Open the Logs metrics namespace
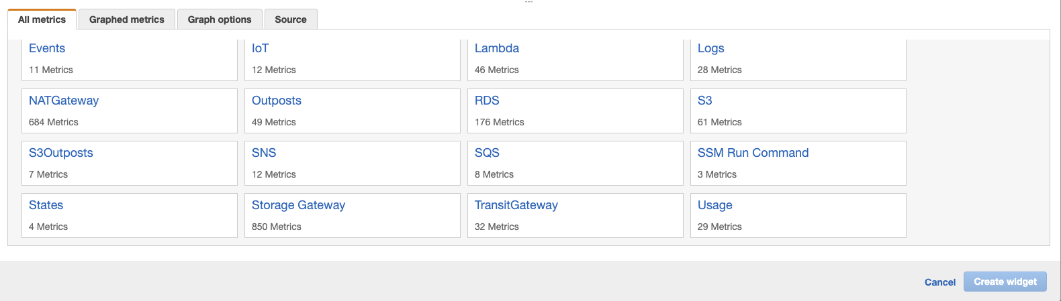This screenshot has width=1061, height=301. [x=710, y=48]
